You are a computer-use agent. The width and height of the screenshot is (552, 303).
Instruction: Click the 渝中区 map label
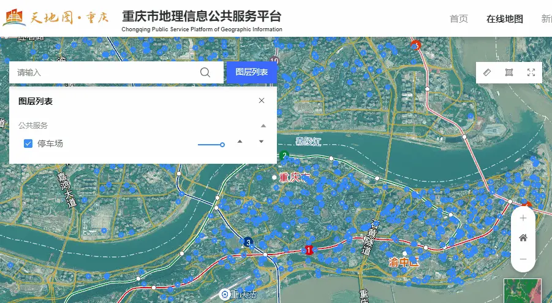pyautogui.click(x=404, y=262)
